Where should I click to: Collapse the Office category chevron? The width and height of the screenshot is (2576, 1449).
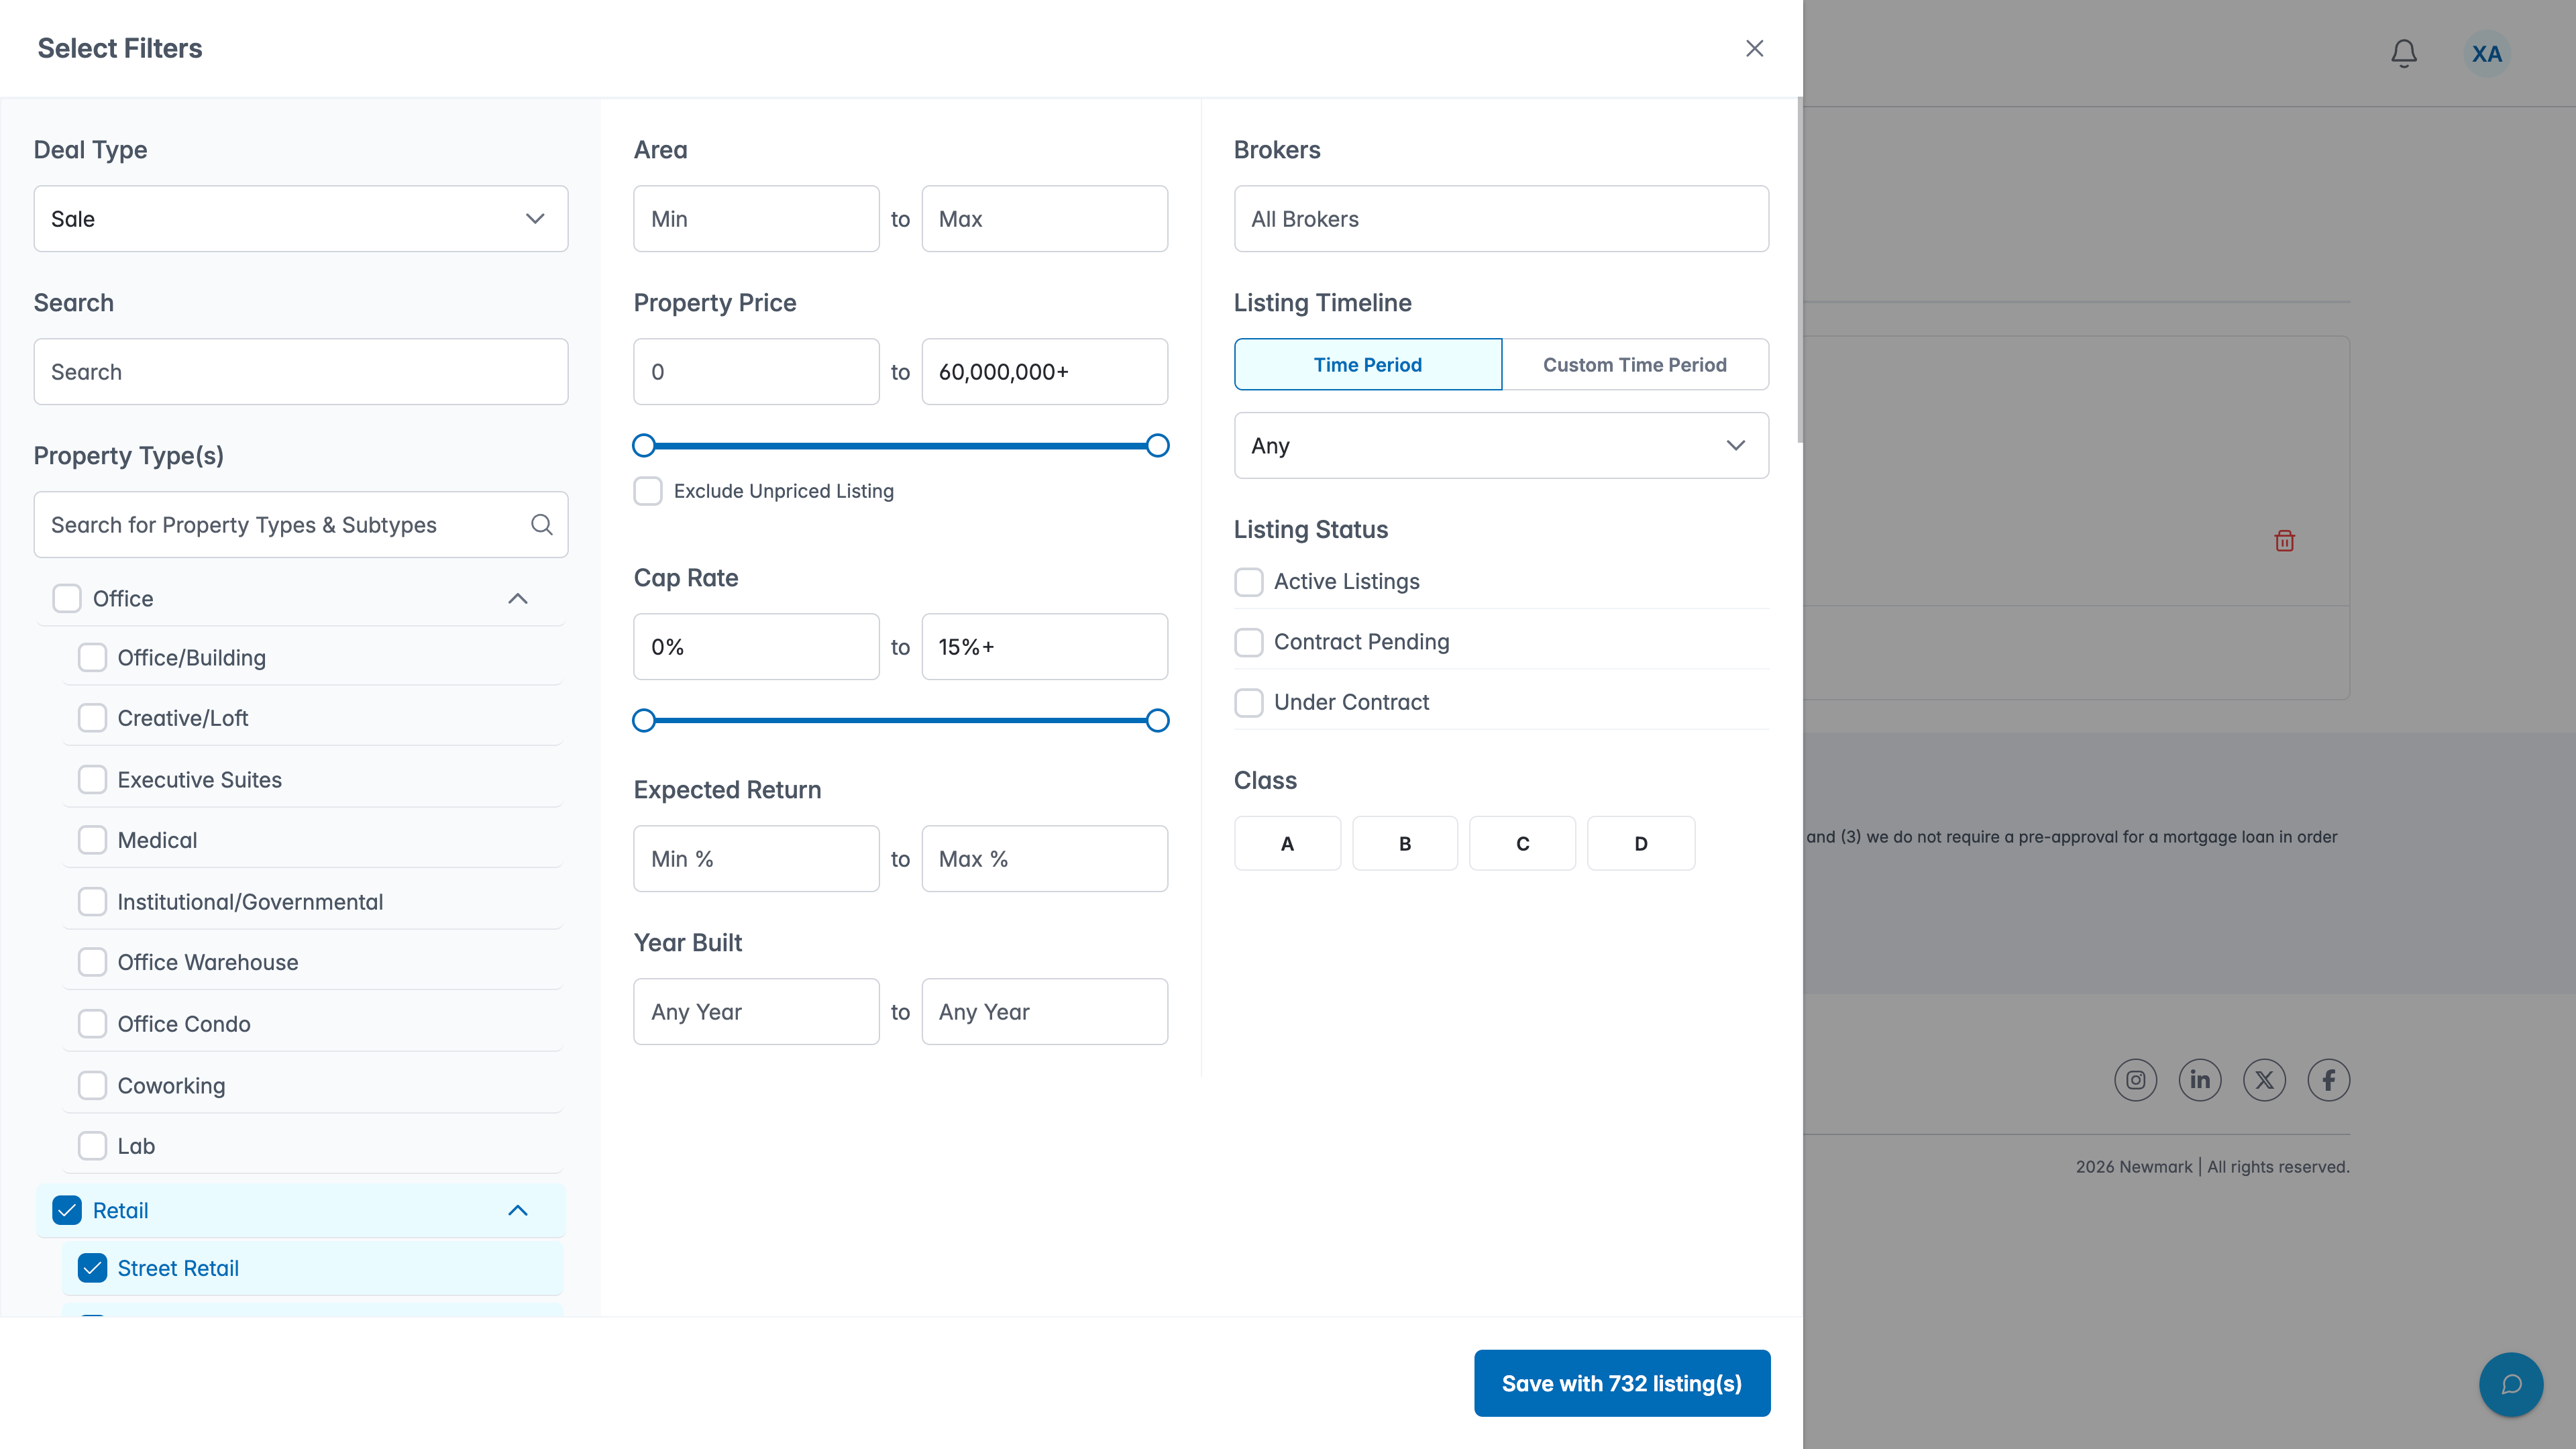pos(517,598)
